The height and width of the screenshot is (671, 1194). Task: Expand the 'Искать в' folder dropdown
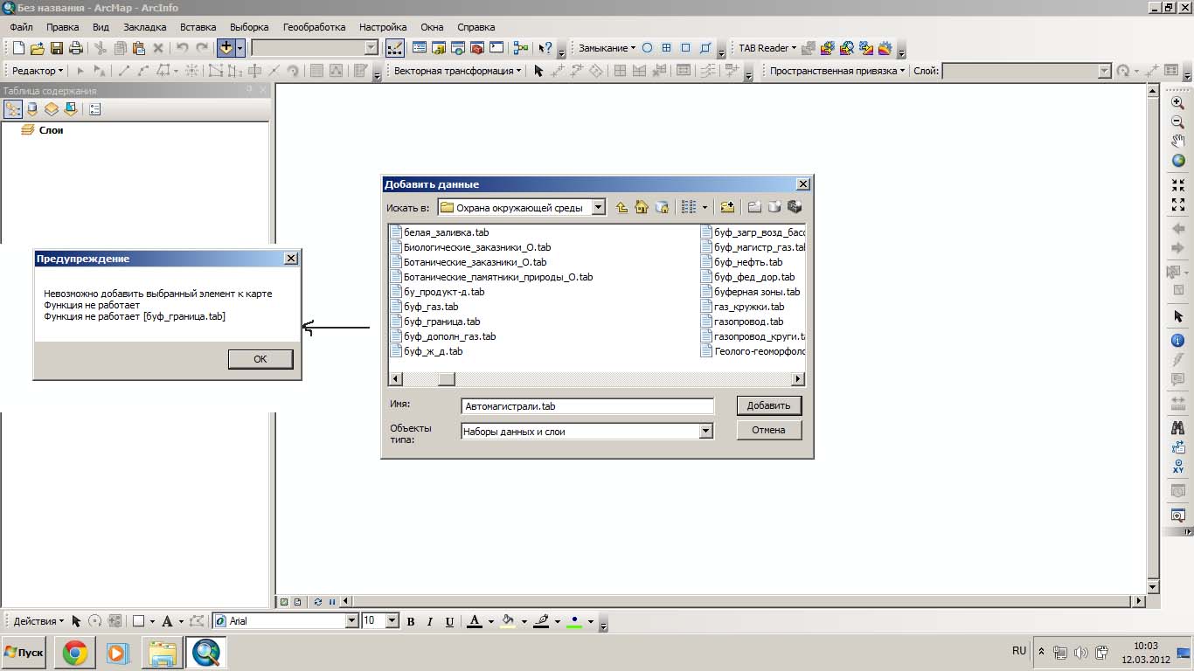tap(598, 207)
